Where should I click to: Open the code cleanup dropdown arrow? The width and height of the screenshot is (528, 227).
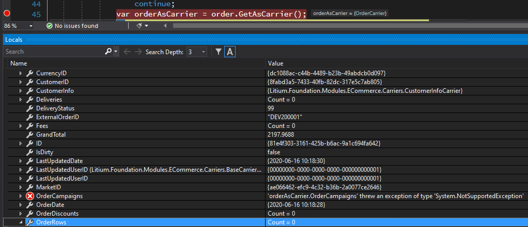pyautogui.click(x=147, y=26)
